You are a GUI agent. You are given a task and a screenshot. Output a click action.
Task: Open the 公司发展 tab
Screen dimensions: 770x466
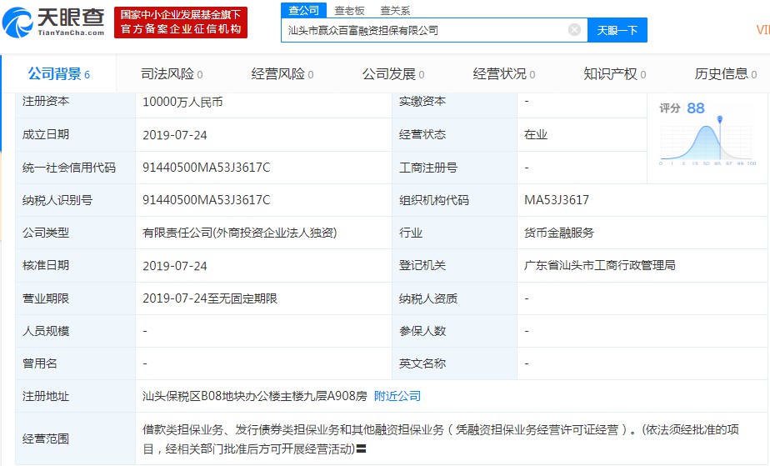tap(392, 74)
